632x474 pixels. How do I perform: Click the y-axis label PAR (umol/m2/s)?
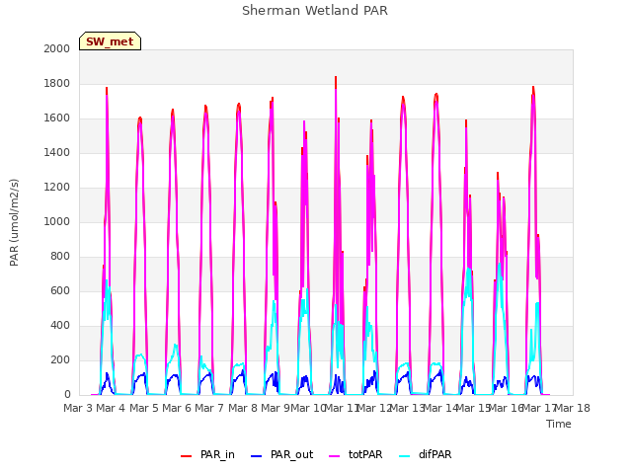coord(14,222)
